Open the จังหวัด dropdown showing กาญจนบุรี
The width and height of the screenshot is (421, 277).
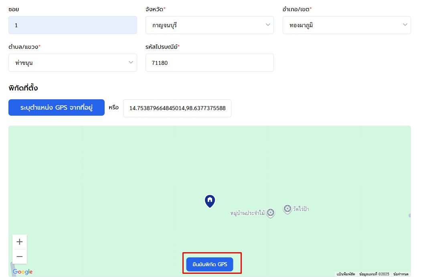pos(209,25)
